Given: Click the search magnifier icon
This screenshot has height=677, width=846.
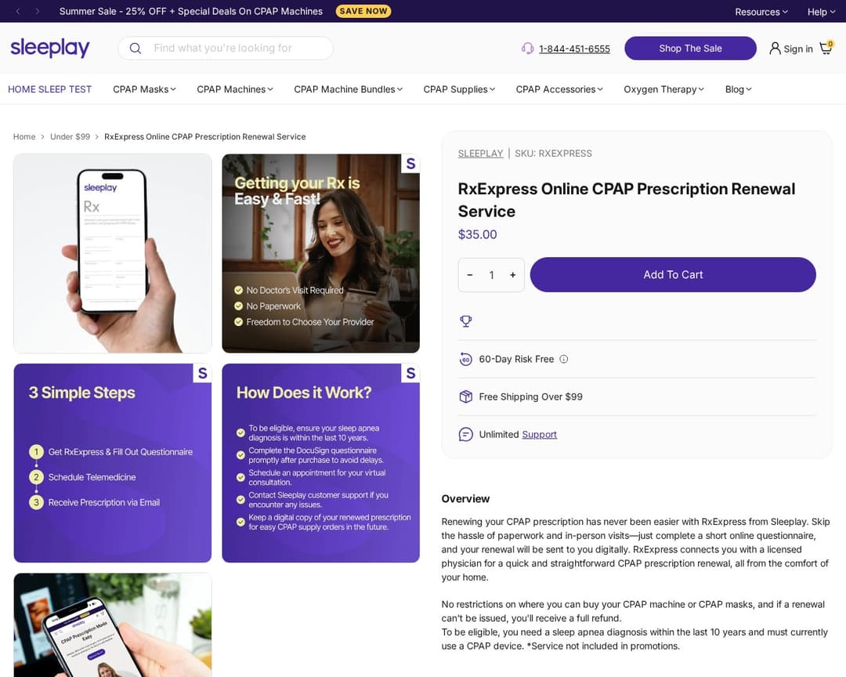Looking at the screenshot, I should [x=136, y=49].
